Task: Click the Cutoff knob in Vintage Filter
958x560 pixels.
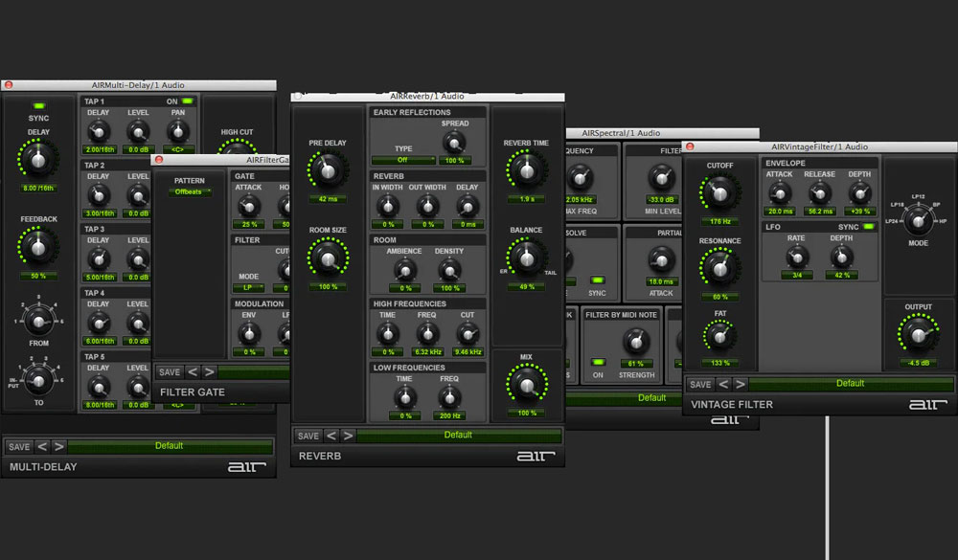Action: pyautogui.click(x=719, y=193)
